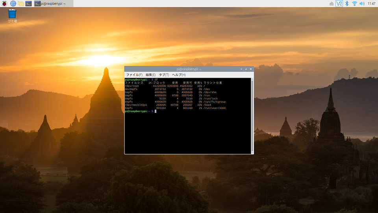Click the 'devtmpfs' filesystem entry
378x213 pixels.
(131, 89)
